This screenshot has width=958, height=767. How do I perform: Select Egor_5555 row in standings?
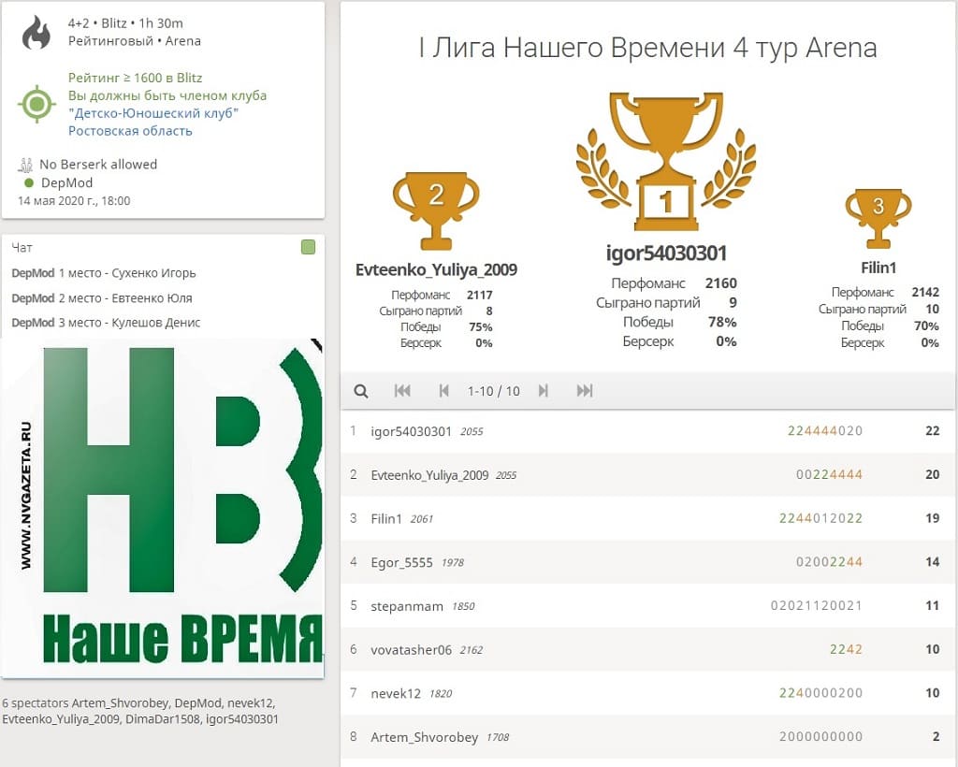click(402, 562)
